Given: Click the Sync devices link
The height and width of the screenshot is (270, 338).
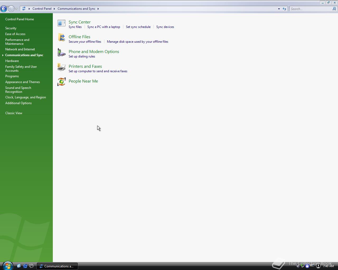Looking at the screenshot, I should tap(165, 27).
